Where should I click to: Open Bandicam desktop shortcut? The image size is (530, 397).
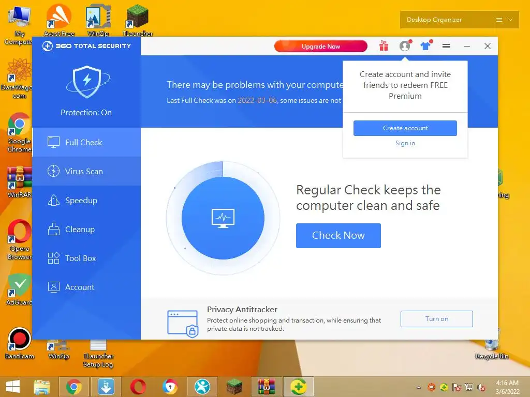pyautogui.click(x=19, y=344)
